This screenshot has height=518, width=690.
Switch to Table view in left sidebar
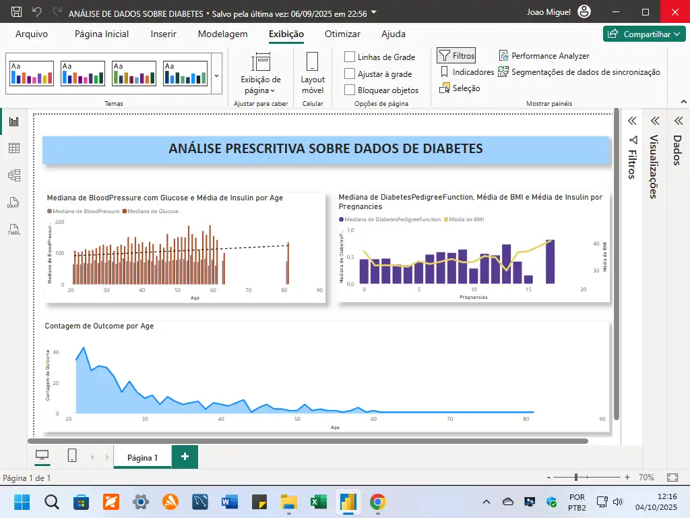[14, 148]
